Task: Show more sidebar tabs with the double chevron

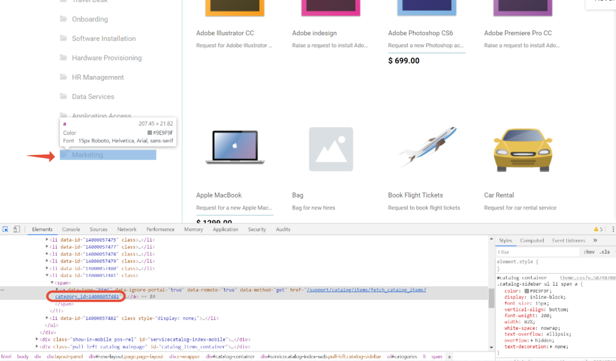Action: tap(595, 241)
